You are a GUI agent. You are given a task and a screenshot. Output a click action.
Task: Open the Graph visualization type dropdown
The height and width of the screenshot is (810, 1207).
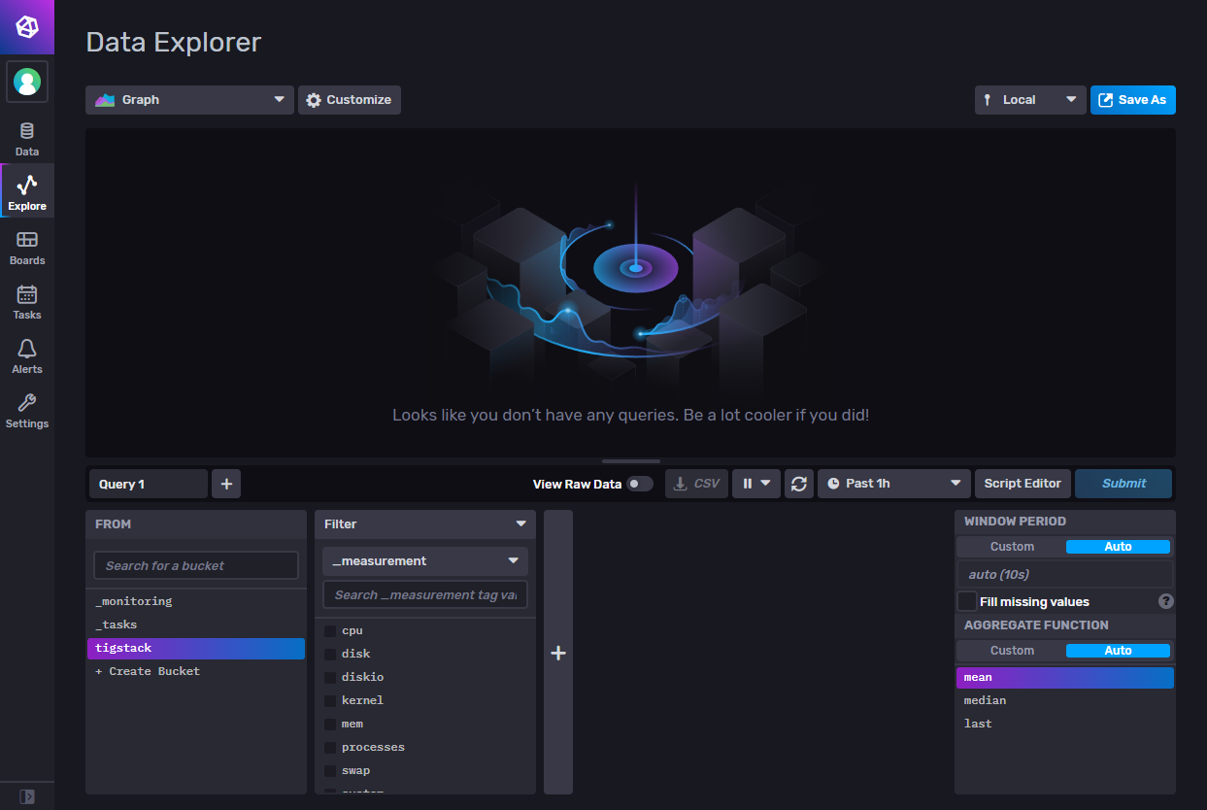pos(189,100)
